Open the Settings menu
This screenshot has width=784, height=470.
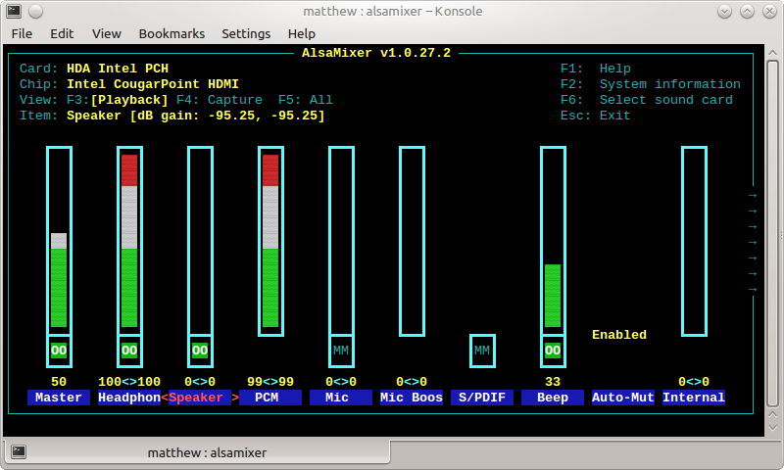coord(246,33)
